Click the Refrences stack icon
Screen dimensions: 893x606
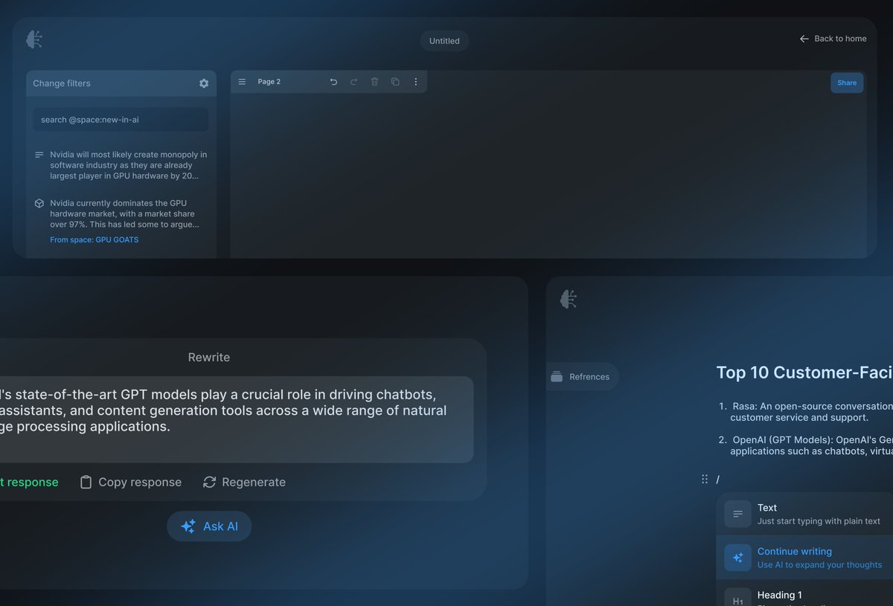[557, 377]
